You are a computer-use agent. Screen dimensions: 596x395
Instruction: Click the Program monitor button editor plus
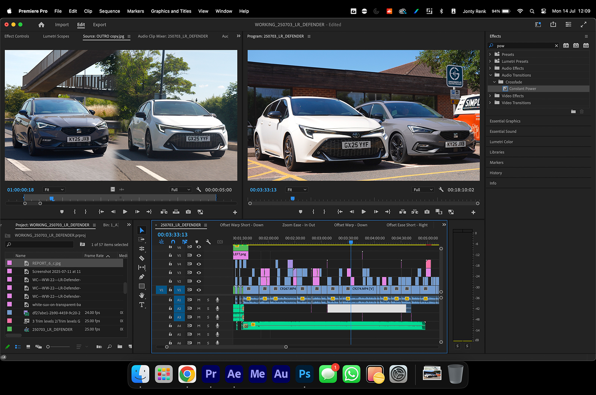tap(473, 212)
